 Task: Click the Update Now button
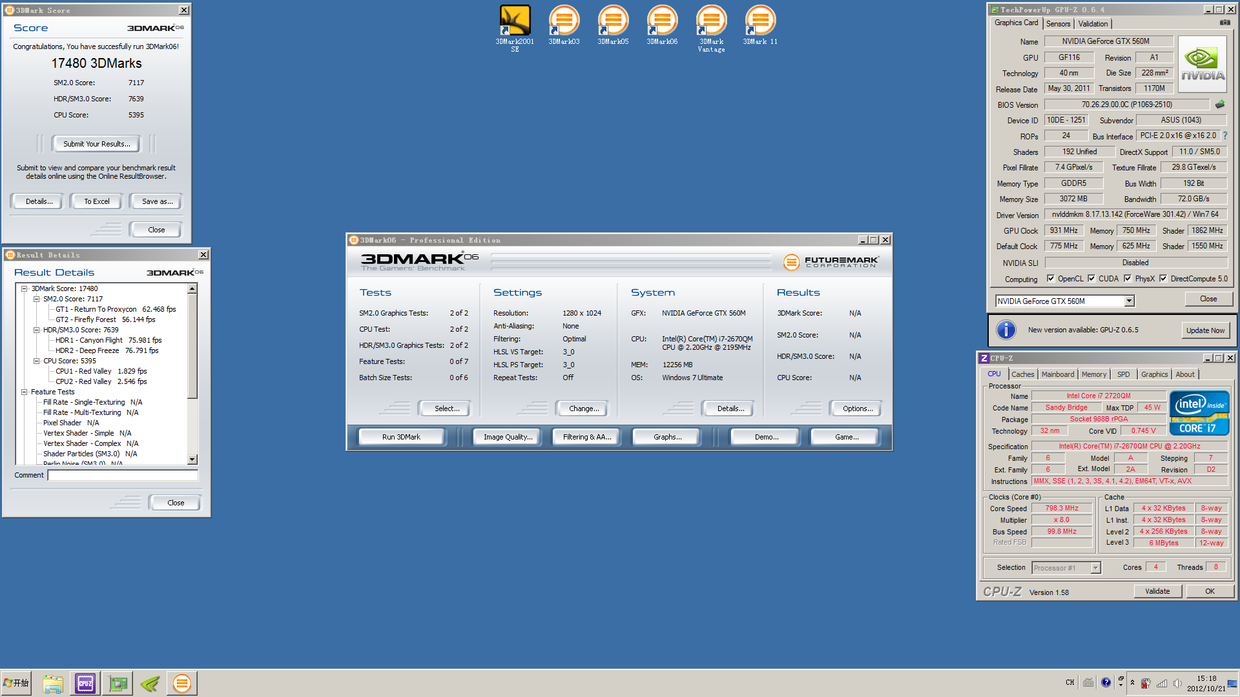1205,330
